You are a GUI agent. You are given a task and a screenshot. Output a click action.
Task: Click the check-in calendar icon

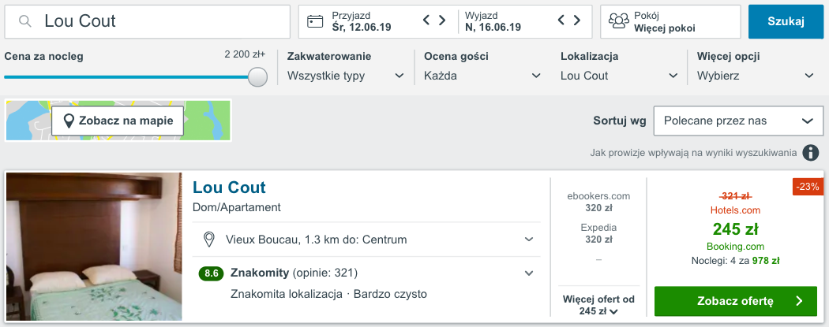[316, 21]
